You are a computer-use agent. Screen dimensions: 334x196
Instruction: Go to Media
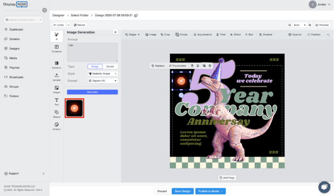[11, 58]
